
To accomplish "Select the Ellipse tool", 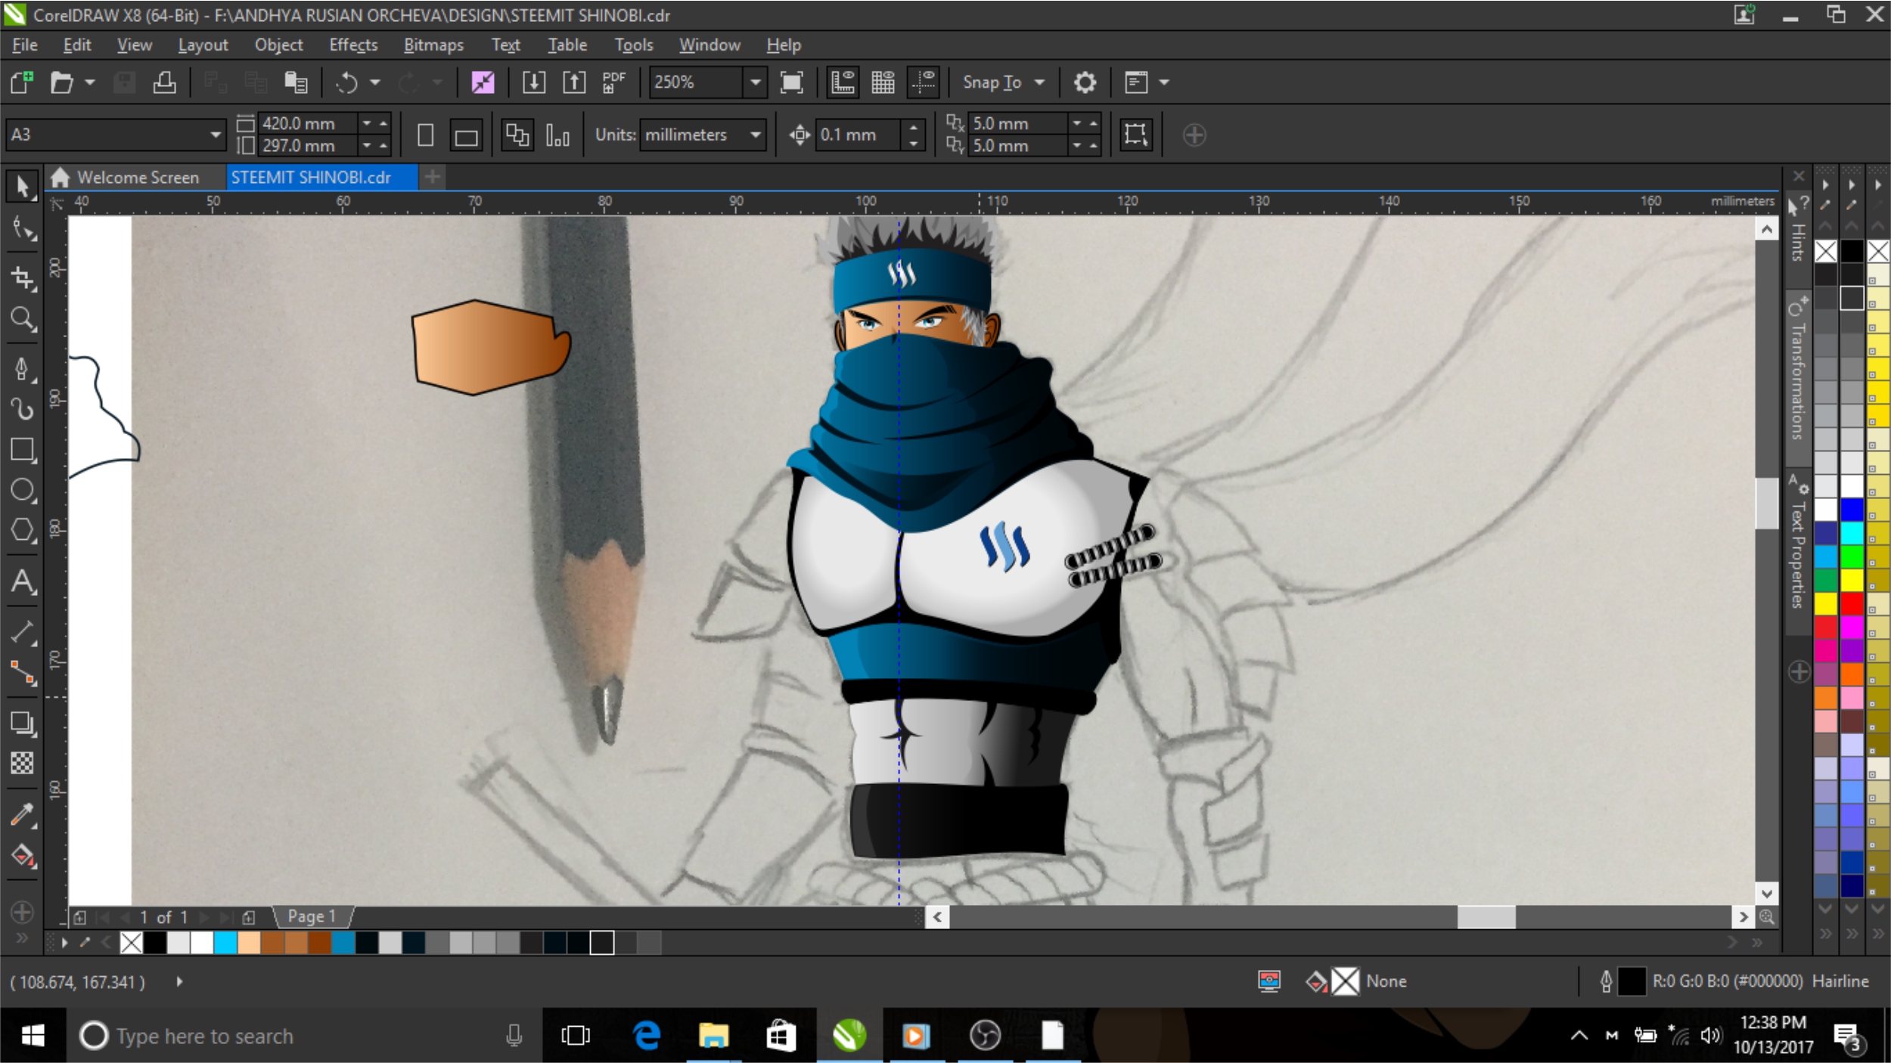I will [x=22, y=491].
